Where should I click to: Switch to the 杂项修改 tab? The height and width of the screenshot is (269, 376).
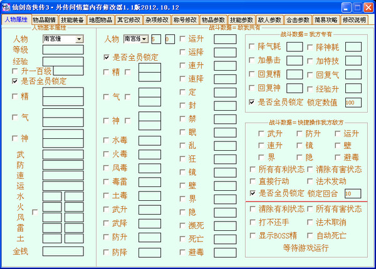tap(157, 19)
